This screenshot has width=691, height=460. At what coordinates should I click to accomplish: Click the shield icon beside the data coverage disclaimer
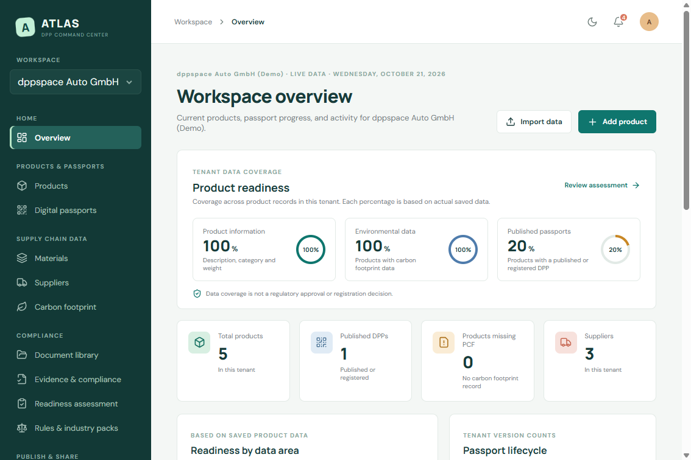[197, 294]
